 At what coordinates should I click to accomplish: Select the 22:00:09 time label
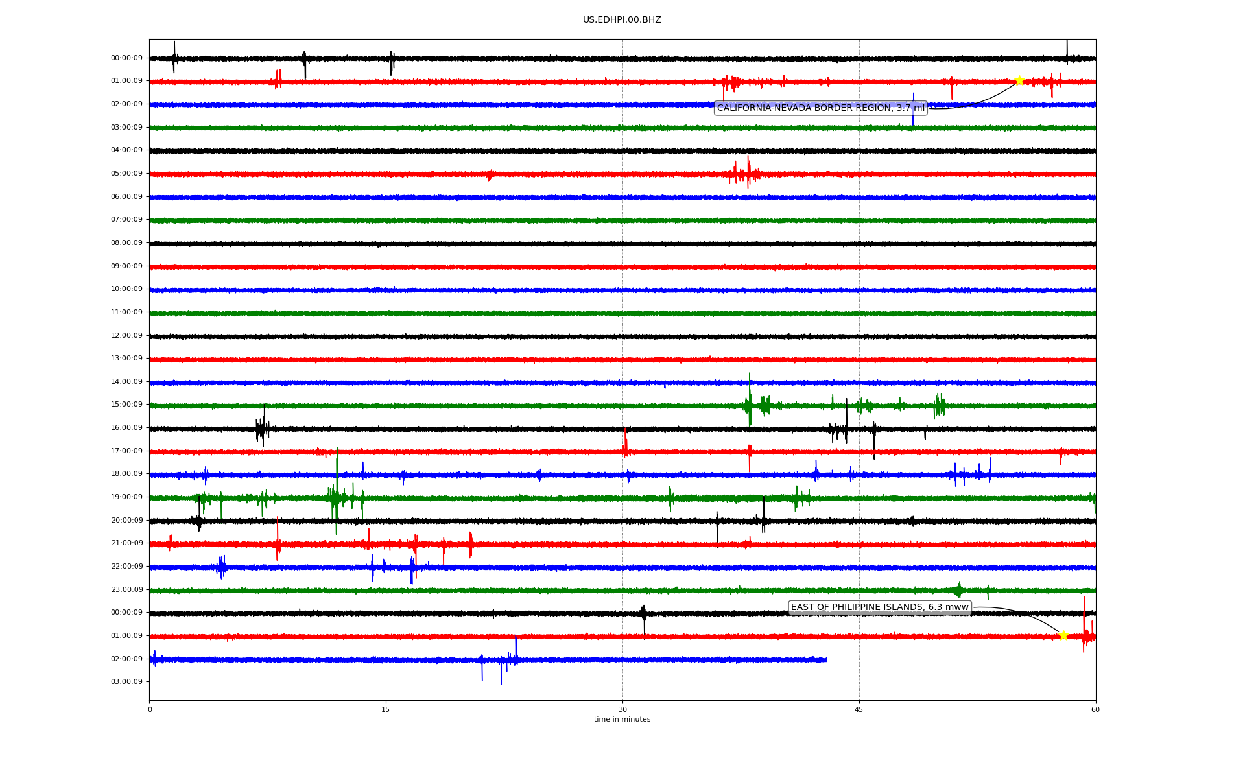tap(126, 567)
